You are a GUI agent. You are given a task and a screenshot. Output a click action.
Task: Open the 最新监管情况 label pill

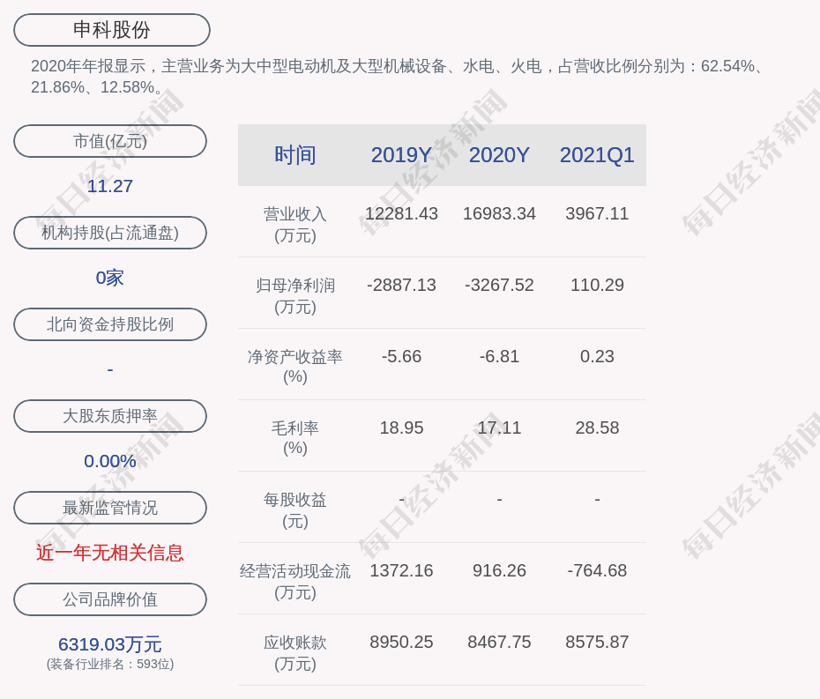110,508
